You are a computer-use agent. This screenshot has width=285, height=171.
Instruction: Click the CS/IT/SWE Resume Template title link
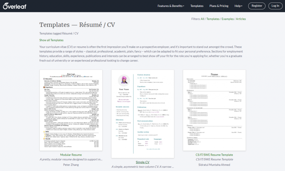coord(214,155)
